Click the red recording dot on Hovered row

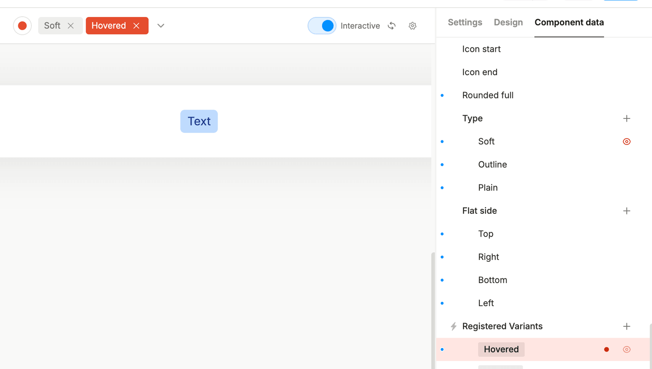pos(606,350)
